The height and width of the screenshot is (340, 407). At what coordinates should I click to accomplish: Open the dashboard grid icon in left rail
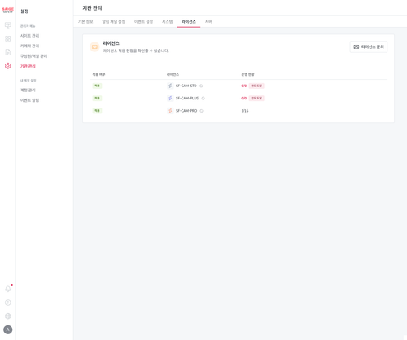pyautogui.click(x=8, y=38)
